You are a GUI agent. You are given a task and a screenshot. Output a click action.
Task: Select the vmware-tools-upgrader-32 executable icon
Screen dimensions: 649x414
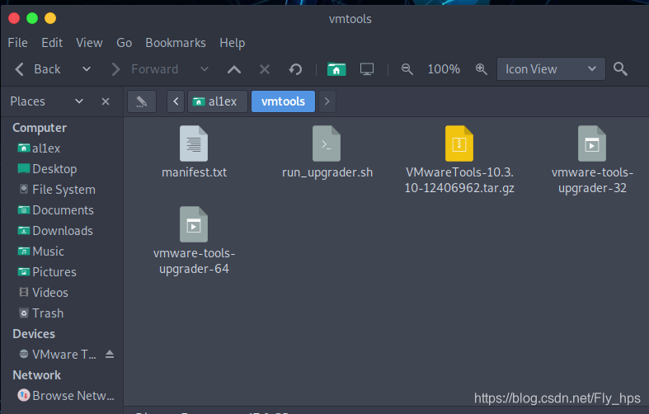coord(592,143)
